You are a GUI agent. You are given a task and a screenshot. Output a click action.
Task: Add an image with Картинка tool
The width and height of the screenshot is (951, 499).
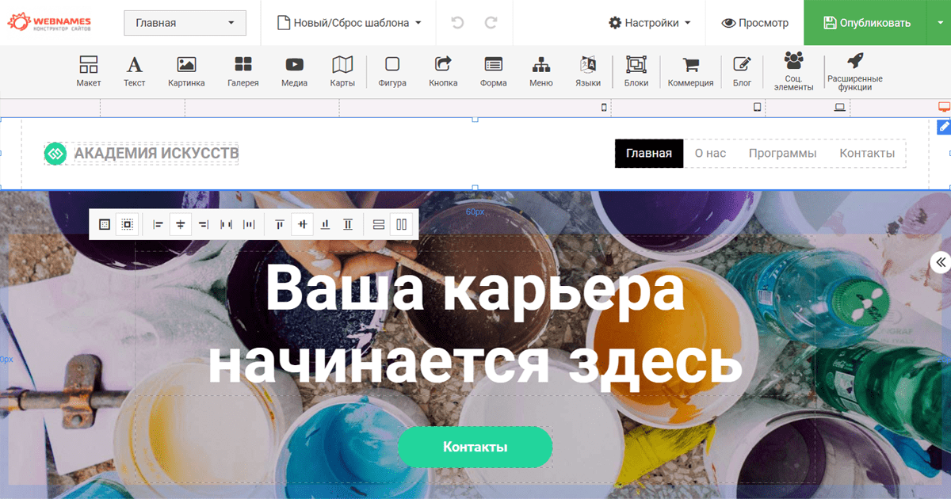(186, 71)
